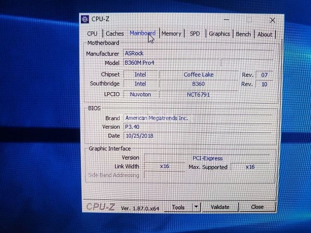This screenshot has height=233, width=311.
Task: Click the B360 southbridge value
Action: pos(199,84)
